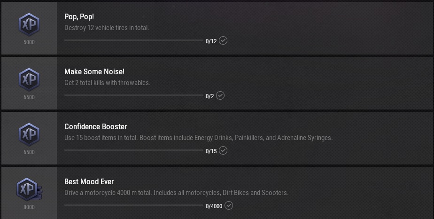Image resolution: width=434 pixels, height=219 pixels.
Task: Select the Pop, Pop! mission title
Action: 79,17
